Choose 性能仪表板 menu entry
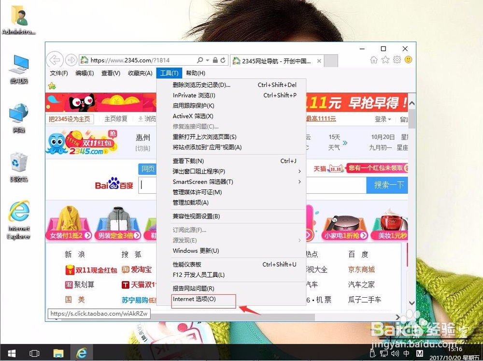 coord(231,264)
